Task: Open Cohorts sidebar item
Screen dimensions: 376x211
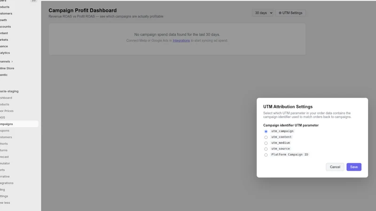Action: pyautogui.click(x=4, y=144)
